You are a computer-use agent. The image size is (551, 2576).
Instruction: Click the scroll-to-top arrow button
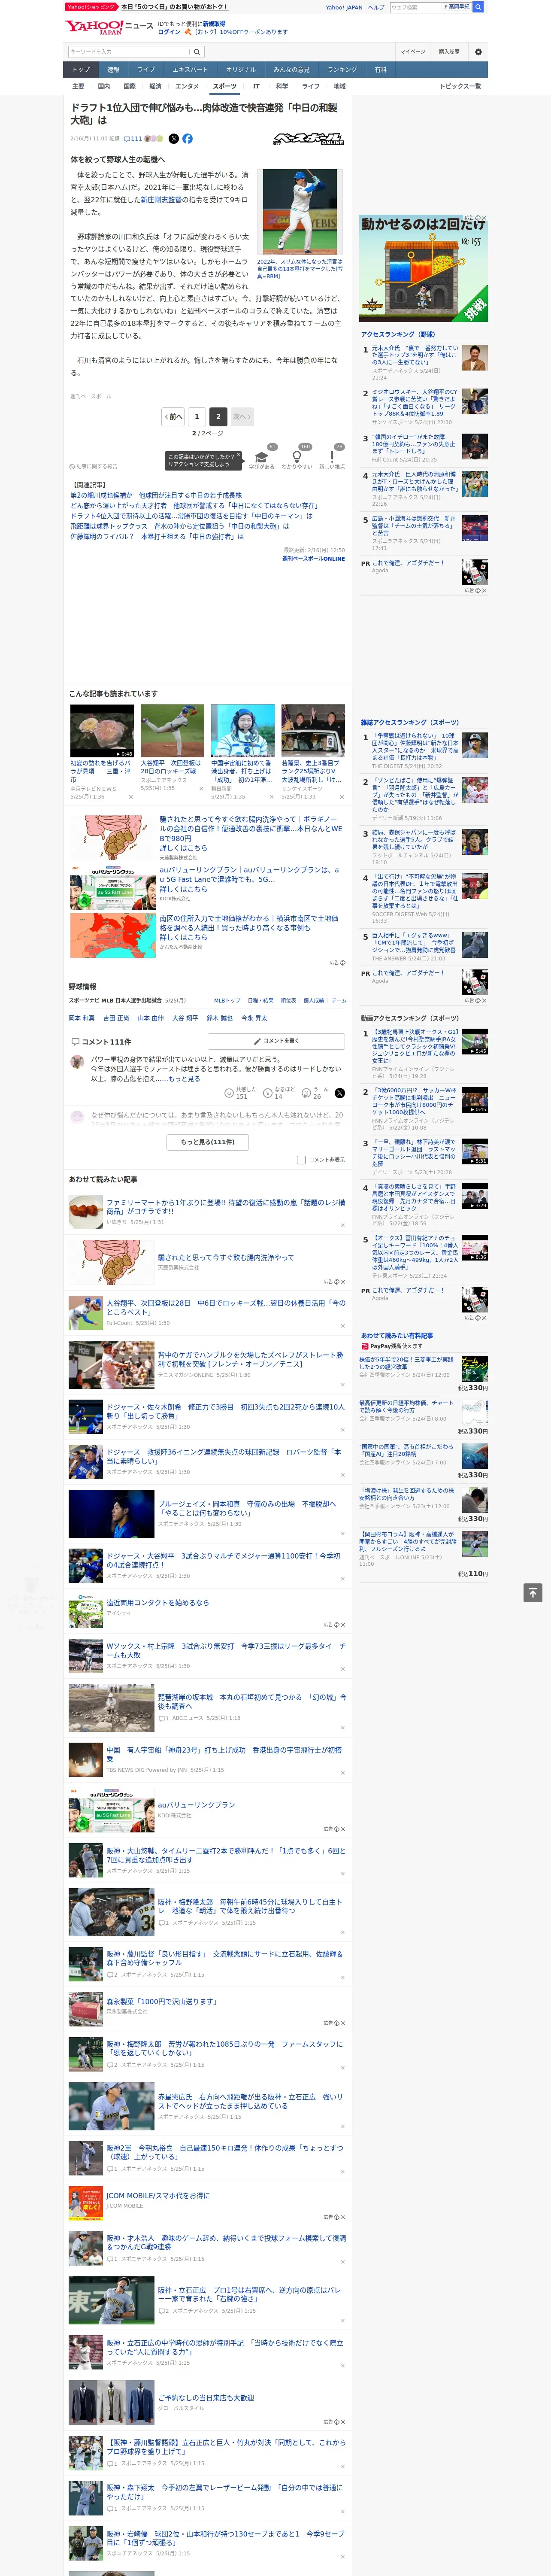tap(533, 1592)
